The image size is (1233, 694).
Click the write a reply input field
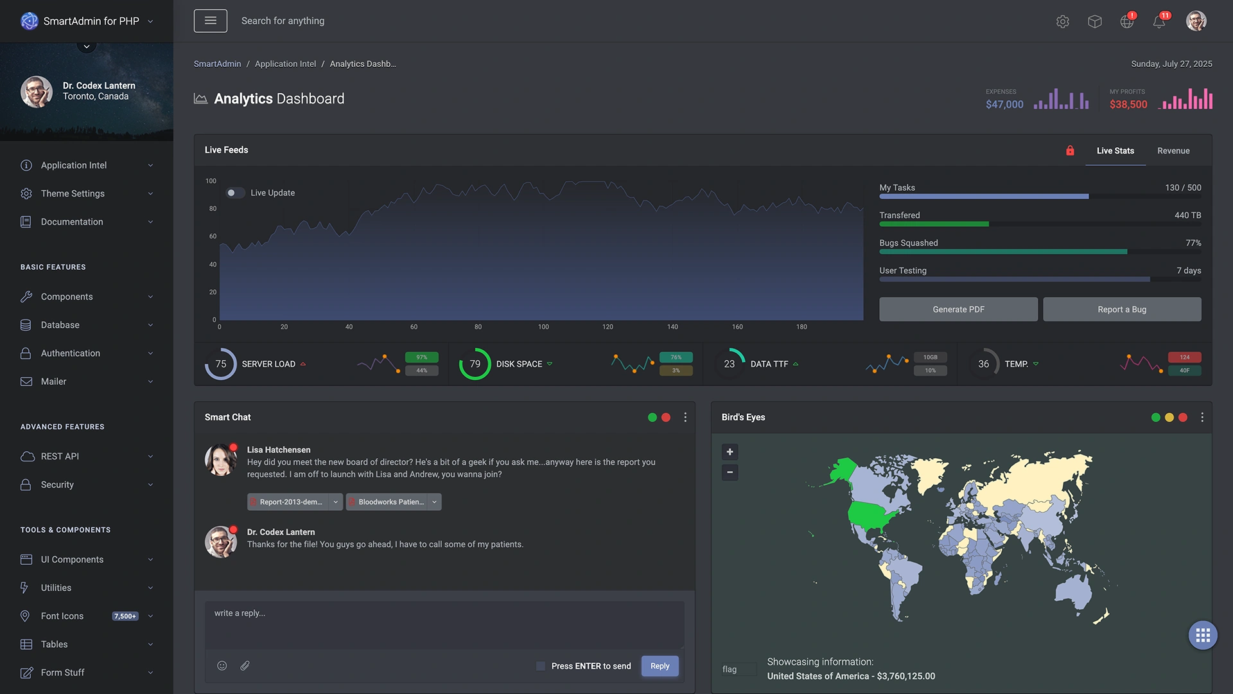click(x=444, y=623)
